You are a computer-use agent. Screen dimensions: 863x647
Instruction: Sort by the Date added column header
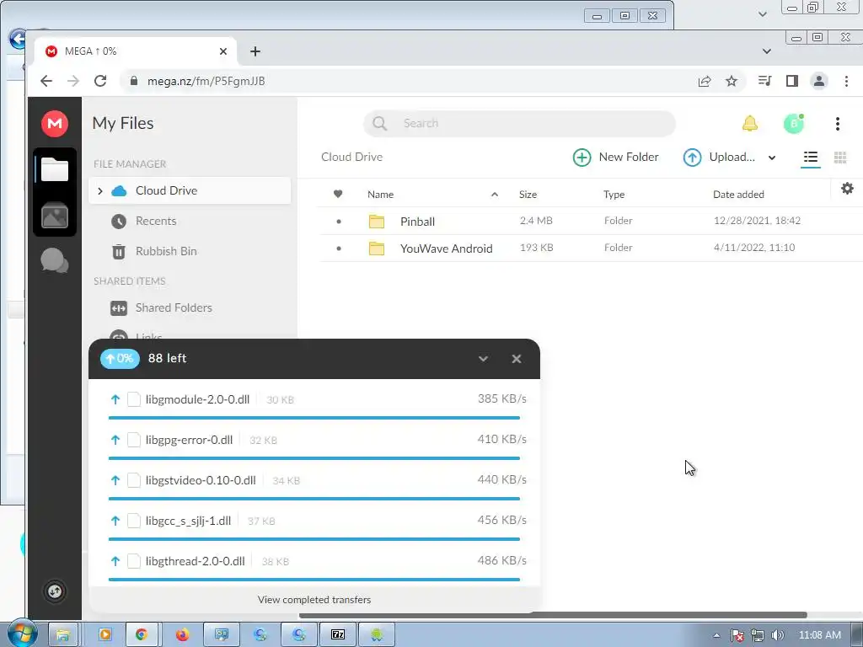coord(738,195)
